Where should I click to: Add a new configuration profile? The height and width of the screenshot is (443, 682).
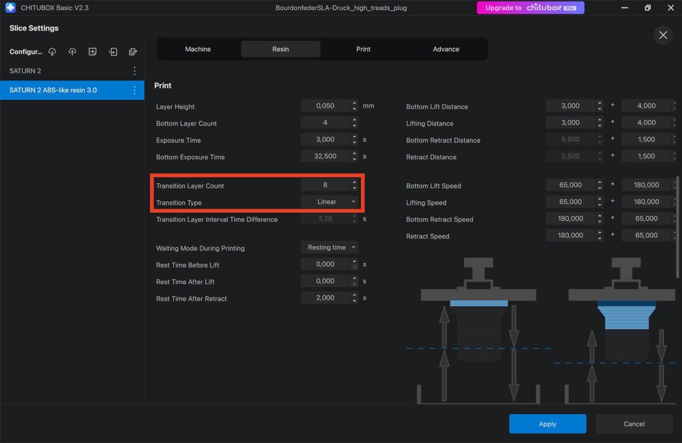pyautogui.click(x=93, y=52)
